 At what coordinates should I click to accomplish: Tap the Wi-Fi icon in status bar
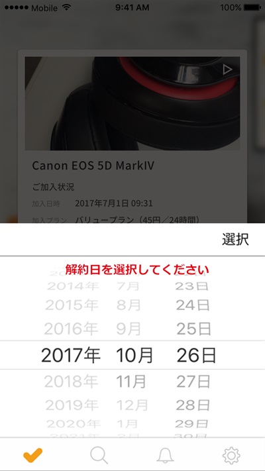pos(66,7)
